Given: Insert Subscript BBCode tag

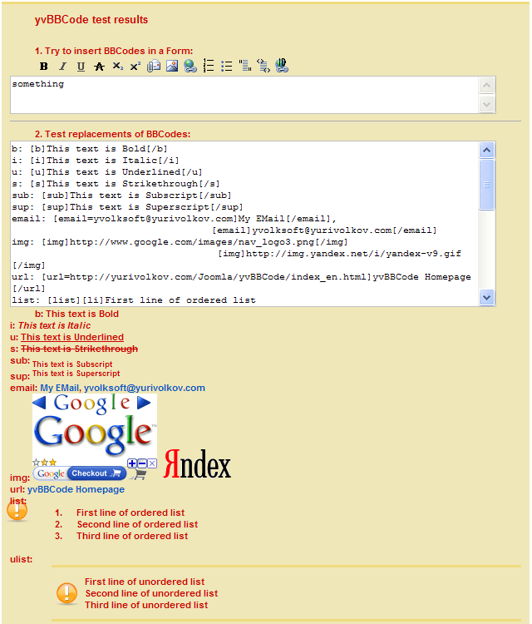Looking at the screenshot, I should (118, 66).
